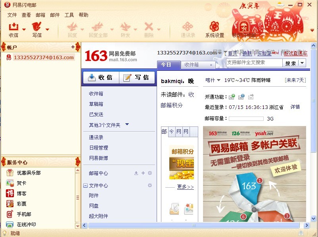
Task: Collapse the 文件中心 section
Action: pos(86,185)
